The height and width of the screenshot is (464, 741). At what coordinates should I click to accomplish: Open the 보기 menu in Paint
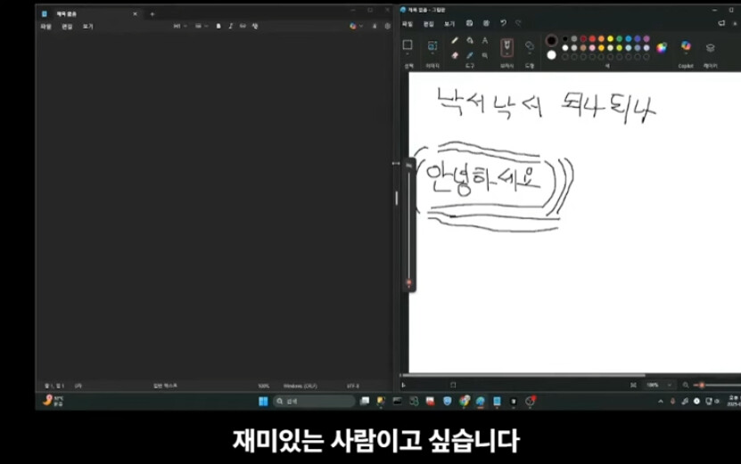coord(449,23)
